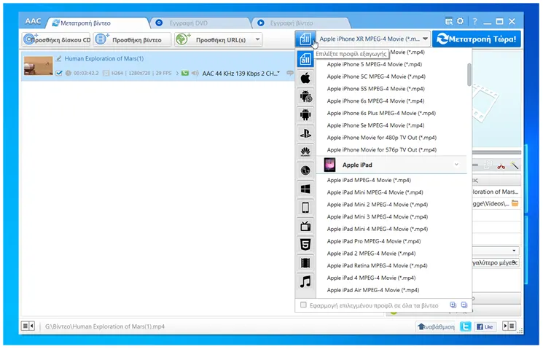The width and height of the screenshot is (543, 349).
Task: Click the G:\Βίντεο file path in status bar
Action: pyautogui.click(x=105, y=326)
